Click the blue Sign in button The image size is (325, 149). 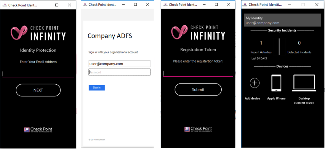click(97, 88)
